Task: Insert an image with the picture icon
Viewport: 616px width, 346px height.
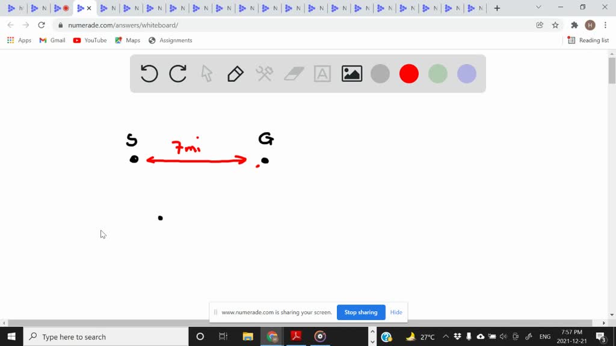Action: pyautogui.click(x=351, y=74)
